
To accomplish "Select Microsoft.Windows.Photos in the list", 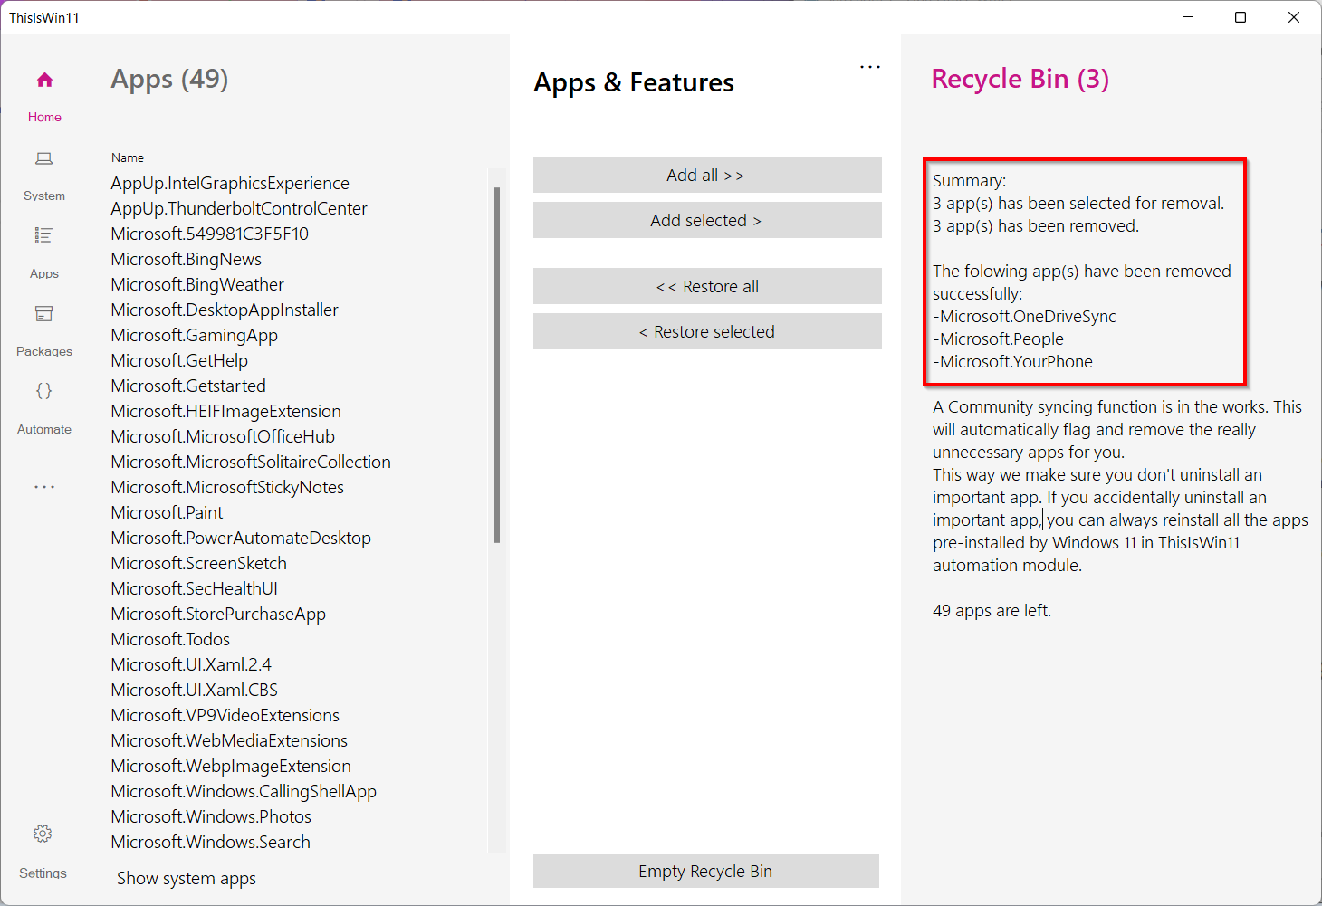I will tap(211, 817).
